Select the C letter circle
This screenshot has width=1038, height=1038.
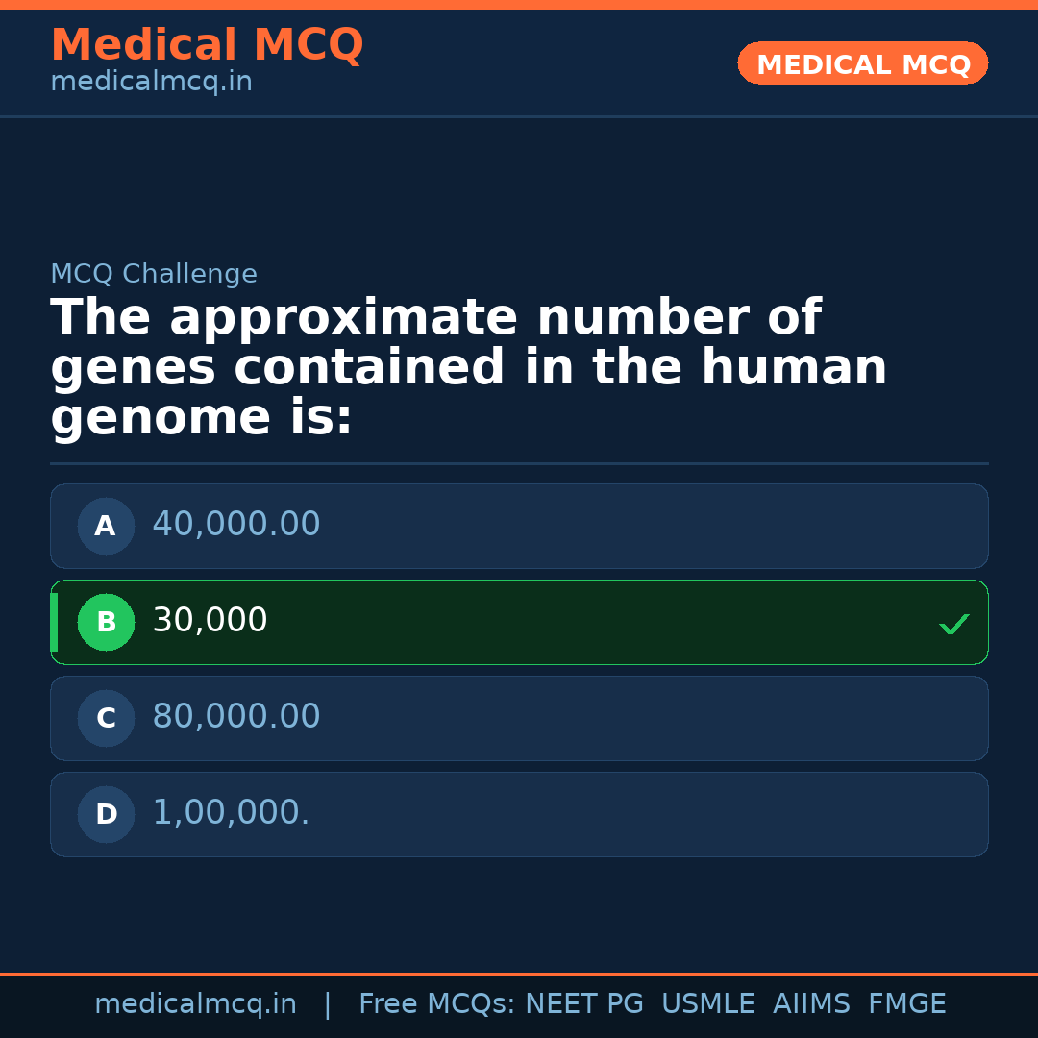pyautogui.click(x=106, y=718)
